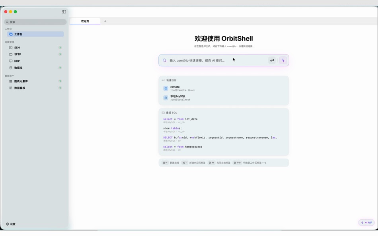Viewport: 378px width, 236px height.
Task: Click the remote host icon
Action: click(x=166, y=89)
